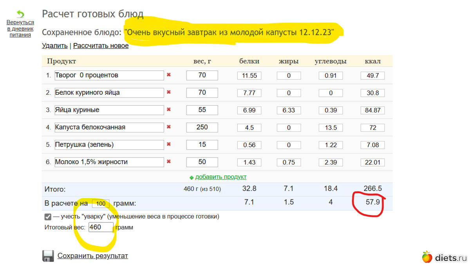Click Рассчитать новое link
The image size is (470, 266).
(x=101, y=46)
